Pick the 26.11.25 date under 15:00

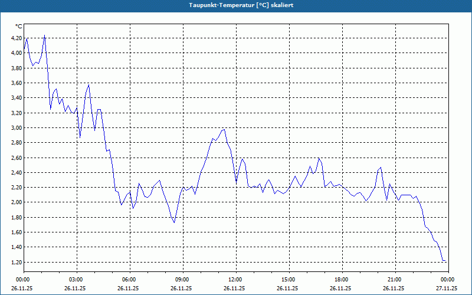point(287,288)
